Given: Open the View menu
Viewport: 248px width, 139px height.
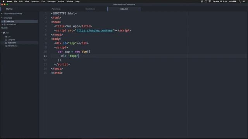Looking at the screenshot, I should (x=27, y=2).
